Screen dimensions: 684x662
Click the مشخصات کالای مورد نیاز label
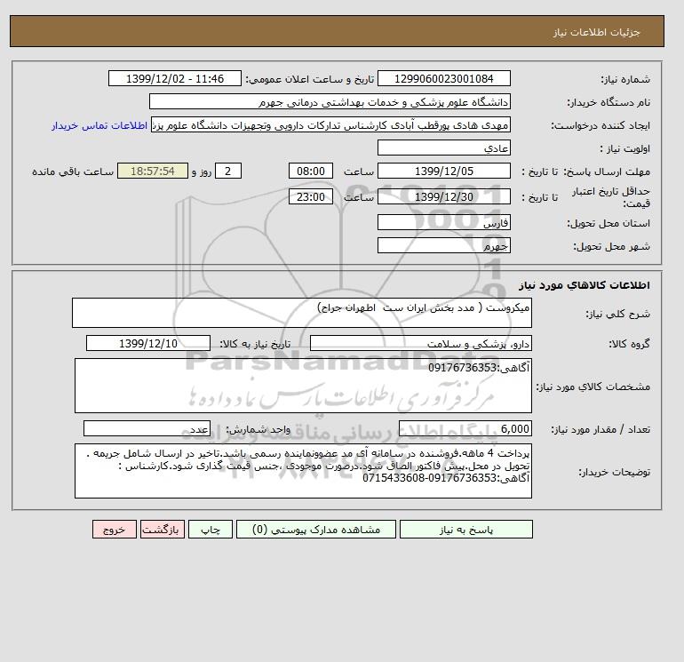coord(593,387)
